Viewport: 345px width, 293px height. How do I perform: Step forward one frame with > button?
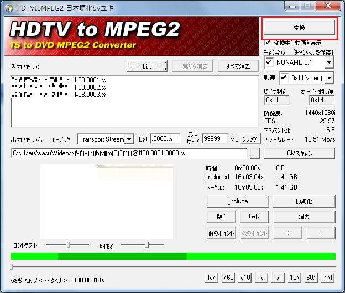(x=278, y=277)
